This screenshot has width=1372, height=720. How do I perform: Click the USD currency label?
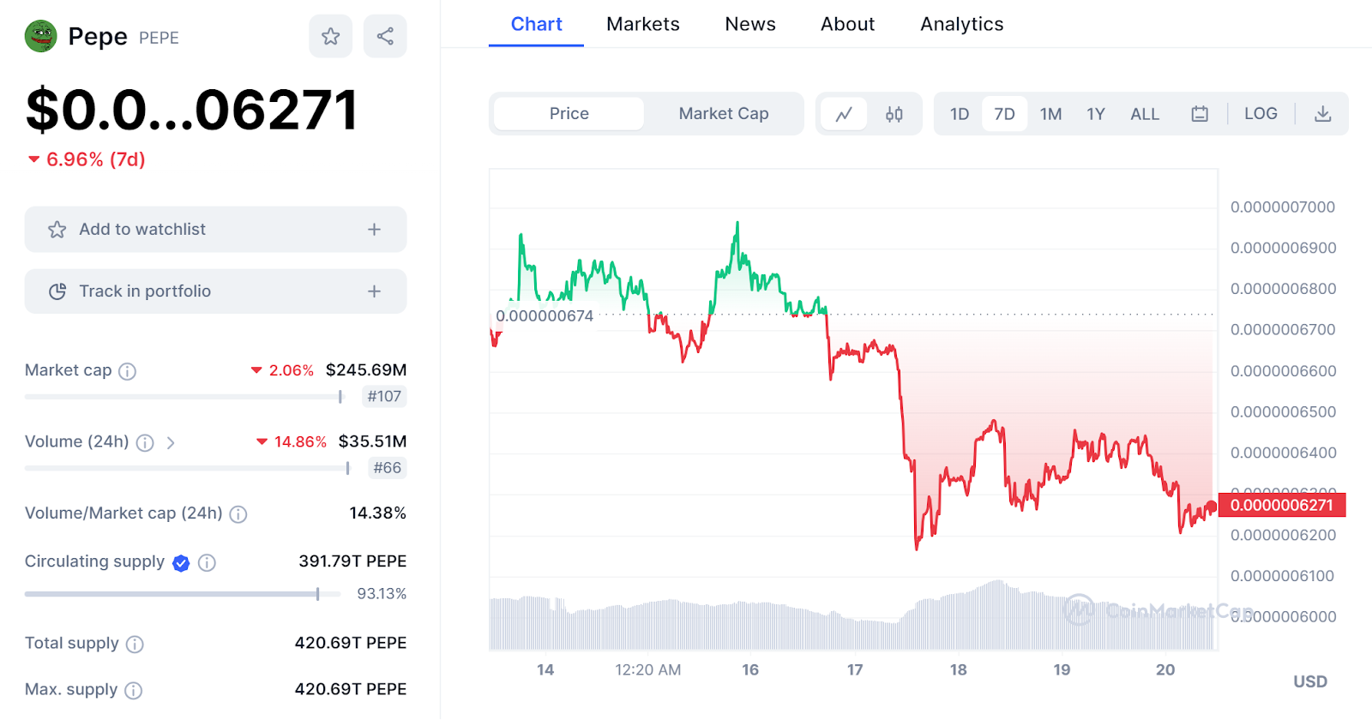coord(1310,682)
